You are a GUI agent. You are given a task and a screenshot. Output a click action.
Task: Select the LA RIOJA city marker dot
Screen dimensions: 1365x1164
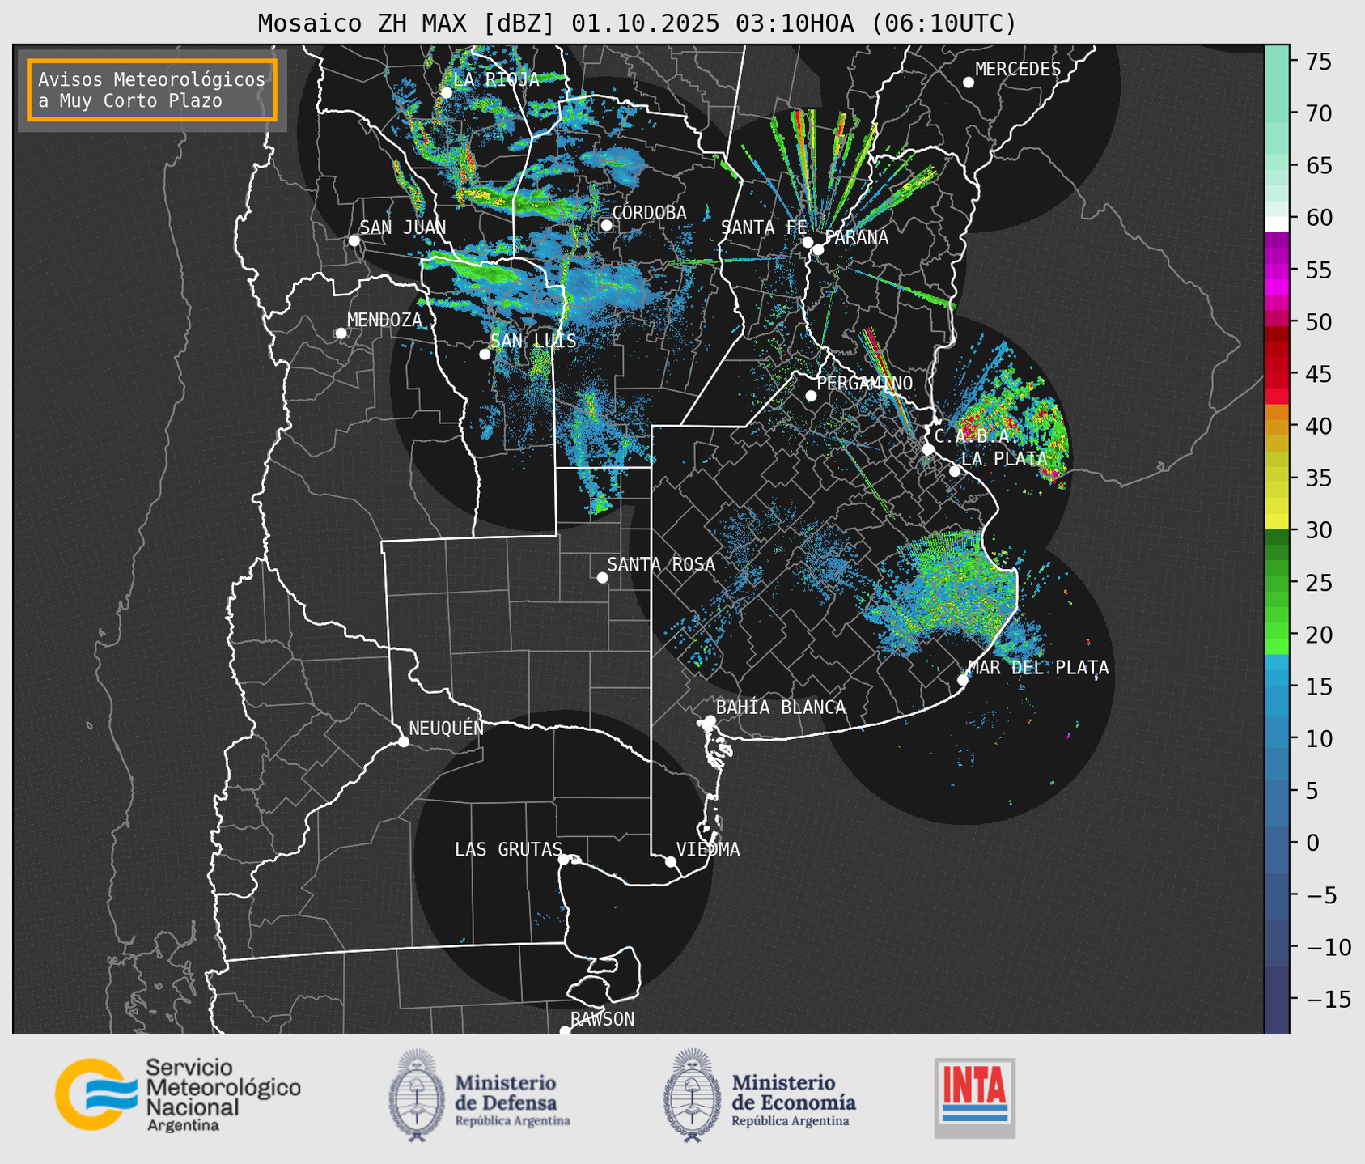[446, 93]
